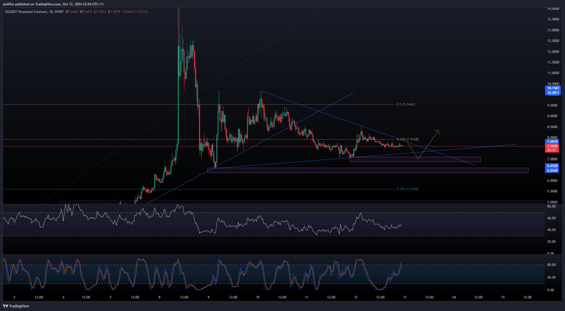Click the high value H7.6473
565x311 pixels.
[86, 12]
